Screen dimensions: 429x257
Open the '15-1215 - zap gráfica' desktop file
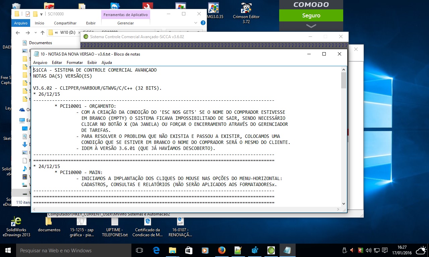82,227
